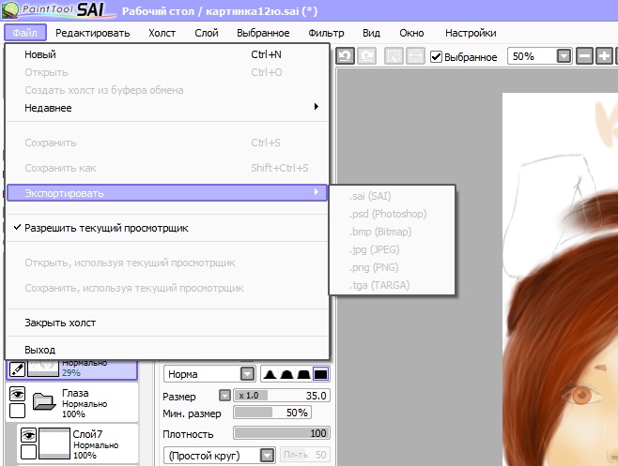Open the Фильтр menu
The width and height of the screenshot is (618, 466).
coord(326,33)
